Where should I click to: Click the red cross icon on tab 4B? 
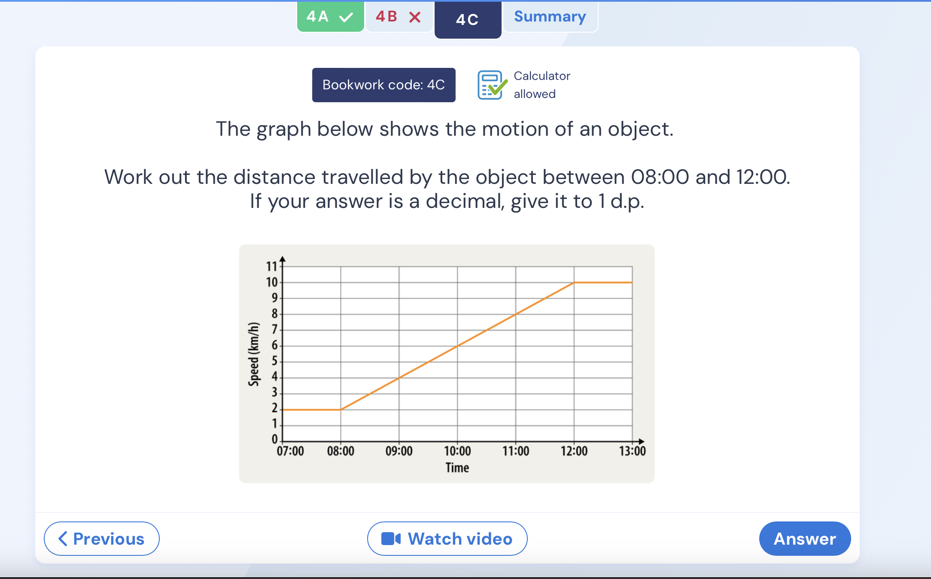(415, 17)
